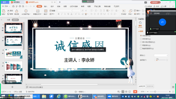Click One-click Beautify (一键美化) in status bar
Viewport: 176px width, 99px height.
tap(80, 92)
